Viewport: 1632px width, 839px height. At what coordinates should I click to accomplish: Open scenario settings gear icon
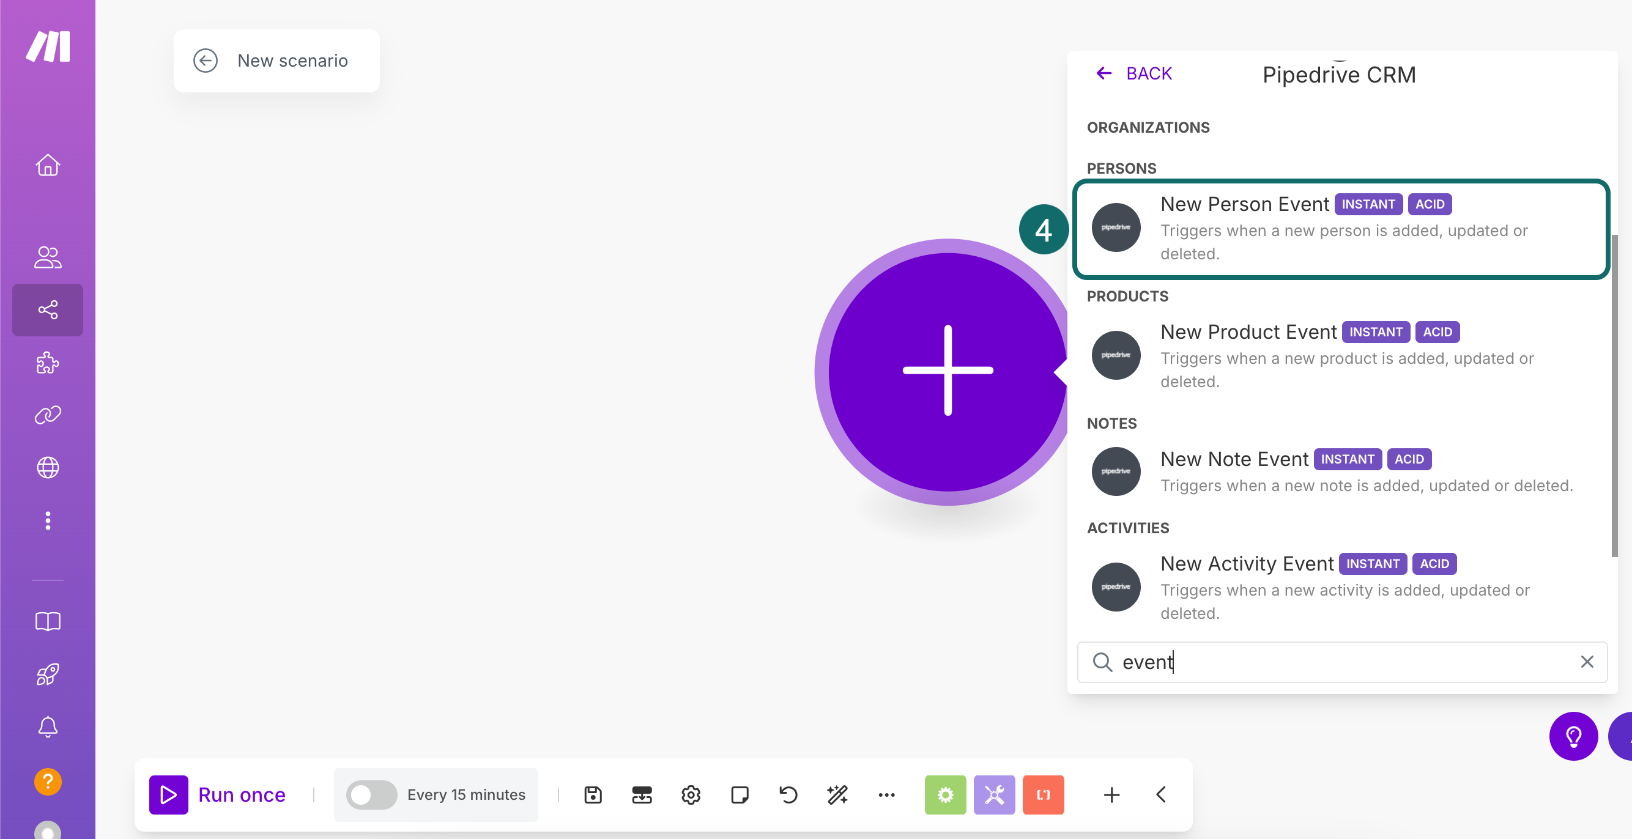click(x=691, y=795)
